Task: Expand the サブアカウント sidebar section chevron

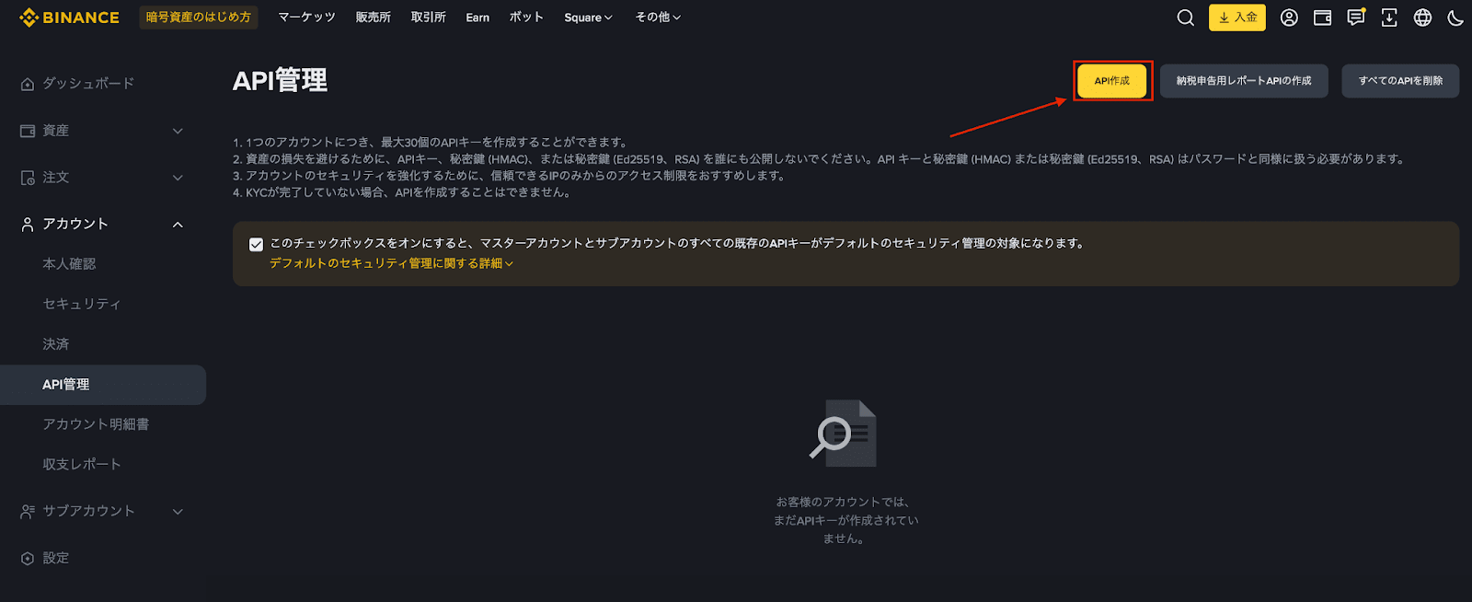Action: coord(178,511)
